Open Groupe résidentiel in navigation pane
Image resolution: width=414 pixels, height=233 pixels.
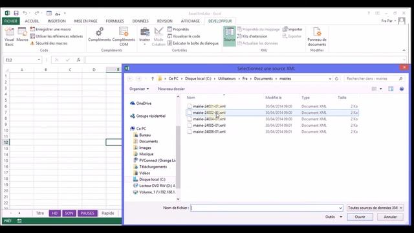point(148,116)
